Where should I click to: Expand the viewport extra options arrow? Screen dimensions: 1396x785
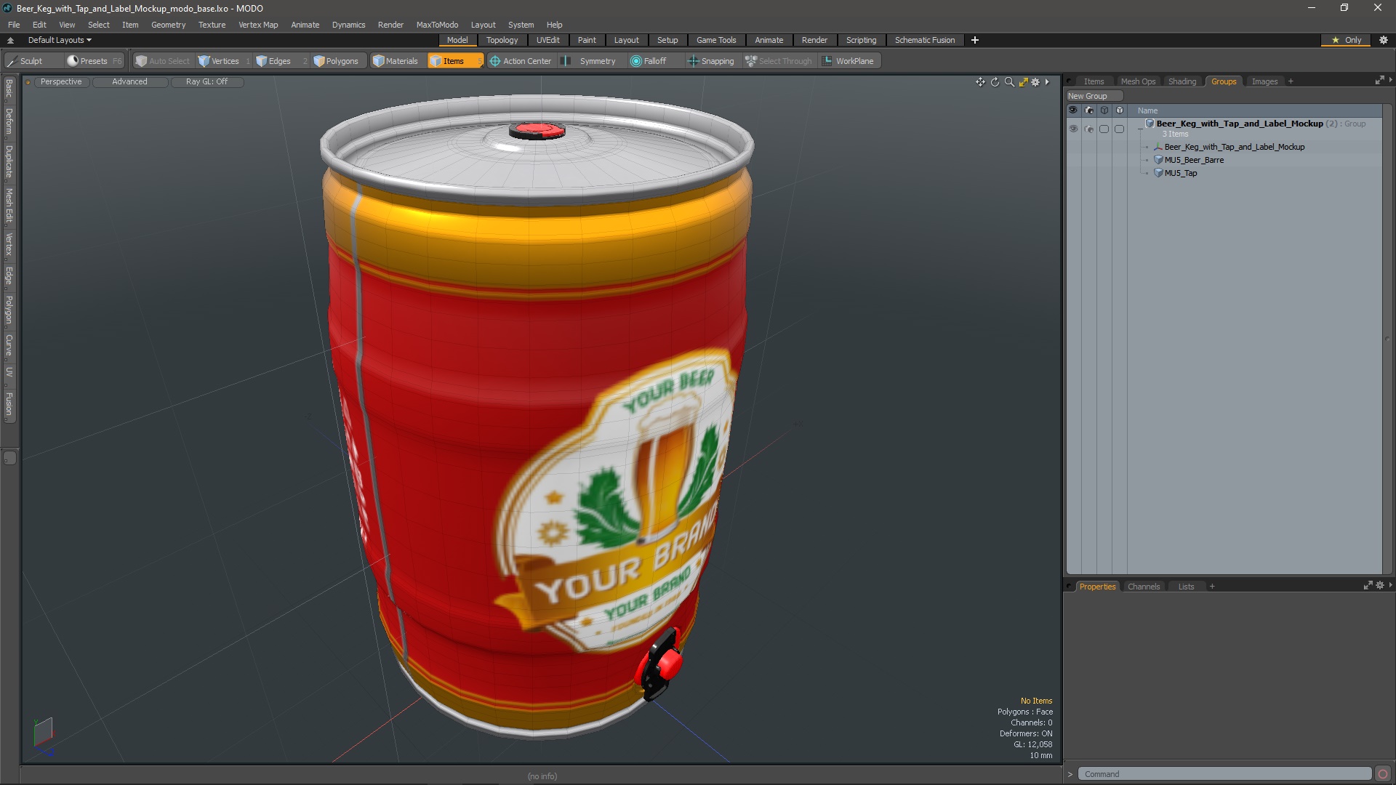[x=1047, y=82]
